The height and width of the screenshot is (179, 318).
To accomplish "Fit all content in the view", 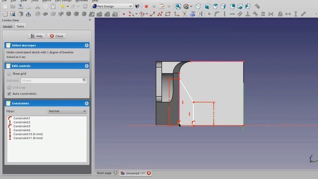I will [x=178, y=6].
